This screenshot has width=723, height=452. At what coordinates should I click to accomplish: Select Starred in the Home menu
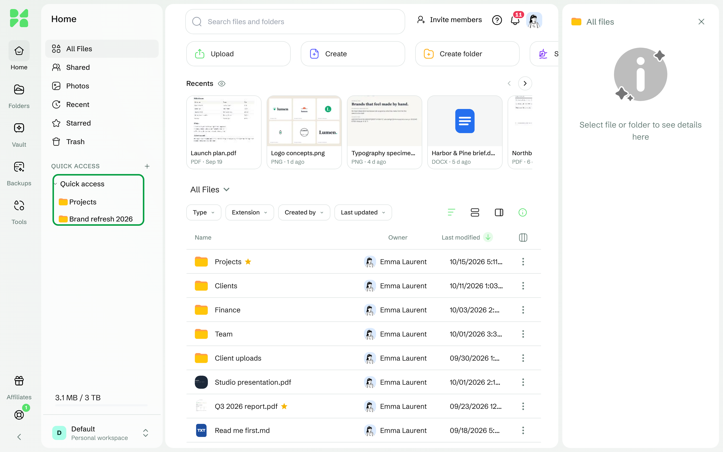coord(102,123)
